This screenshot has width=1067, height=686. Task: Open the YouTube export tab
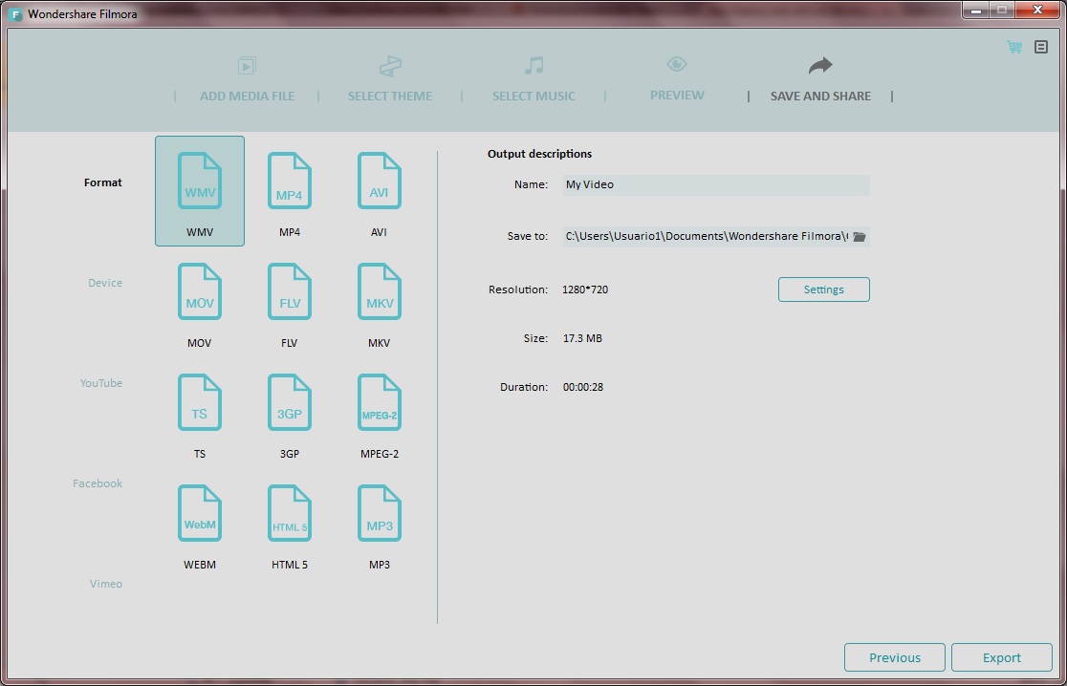tap(100, 382)
